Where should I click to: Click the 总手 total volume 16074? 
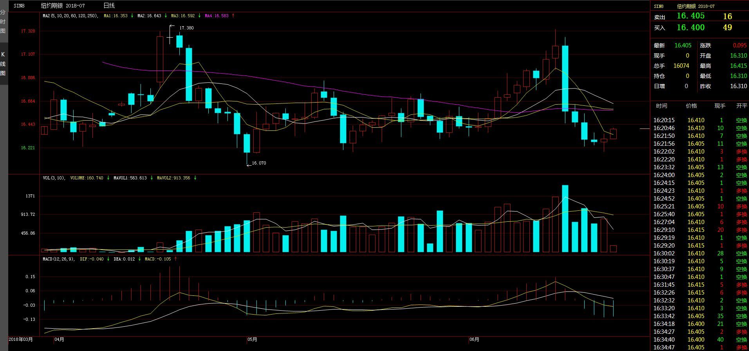click(681, 66)
